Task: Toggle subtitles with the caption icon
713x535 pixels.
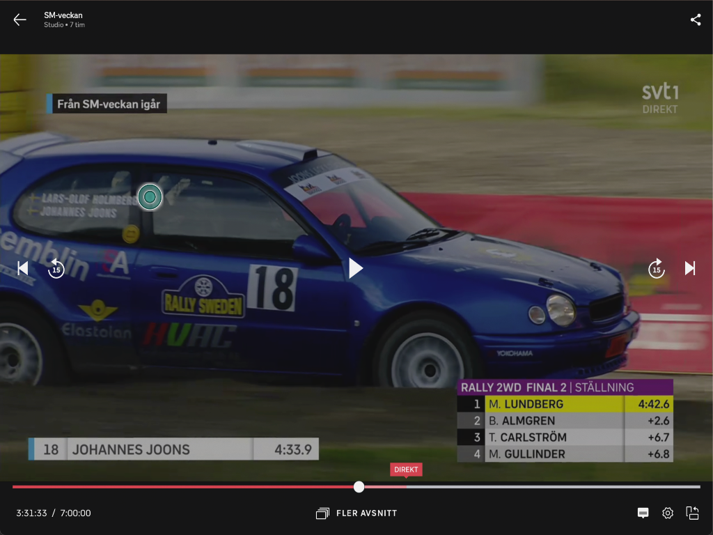Action: pyautogui.click(x=643, y=513)
